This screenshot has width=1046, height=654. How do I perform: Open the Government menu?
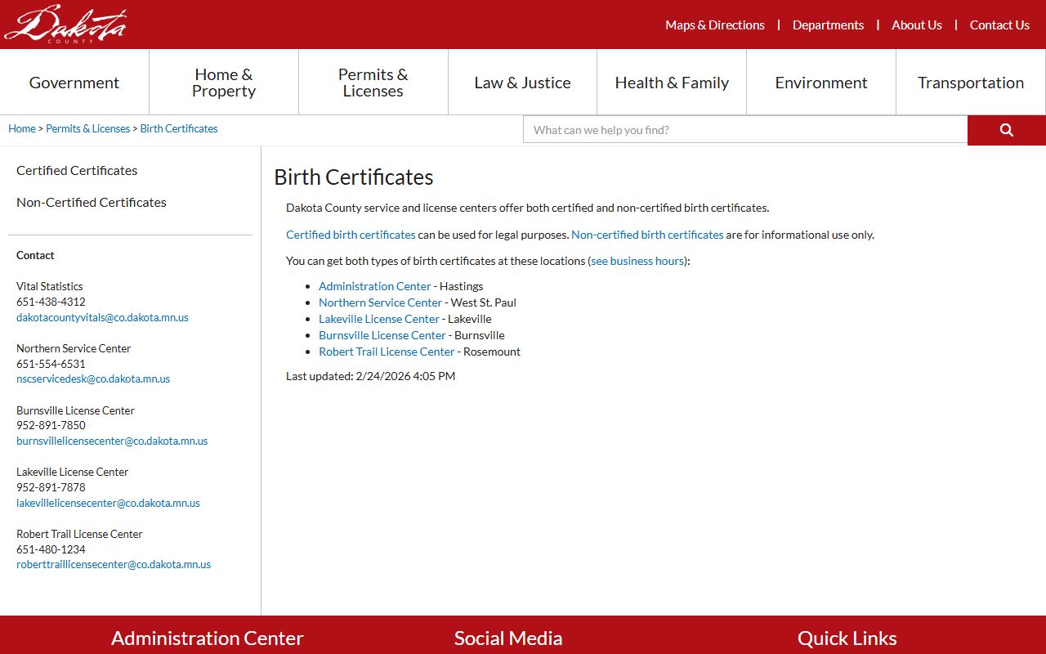click(74, 83)
